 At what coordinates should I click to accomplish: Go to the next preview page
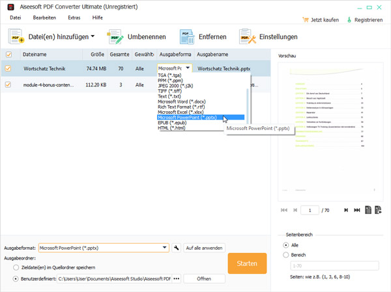(x=343, y=210)
